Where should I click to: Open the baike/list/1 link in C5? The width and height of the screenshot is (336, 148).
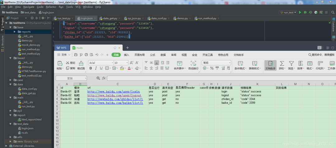(x=115, y=103)
